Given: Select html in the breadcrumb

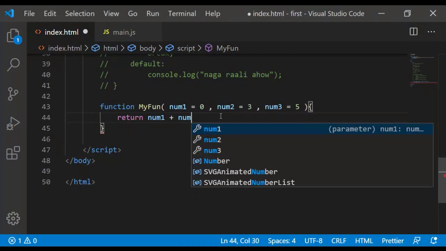Looking at the screenshot, I should (110, 48).
